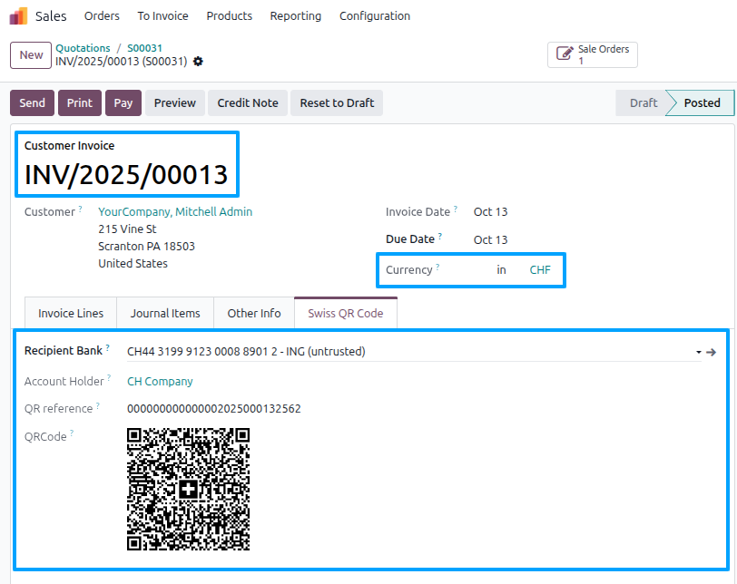
Task: Switch to the Journal Items tab
Action: point(165,313)
